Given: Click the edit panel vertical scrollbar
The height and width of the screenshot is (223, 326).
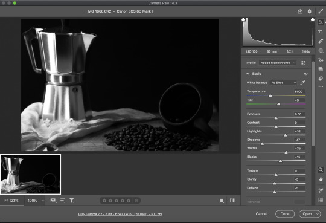Looking at the screenshot, I should point(313,103).
